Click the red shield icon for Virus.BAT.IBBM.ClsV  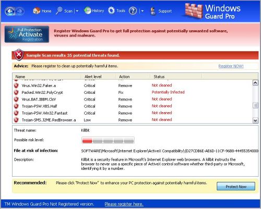tap(16, 99)
